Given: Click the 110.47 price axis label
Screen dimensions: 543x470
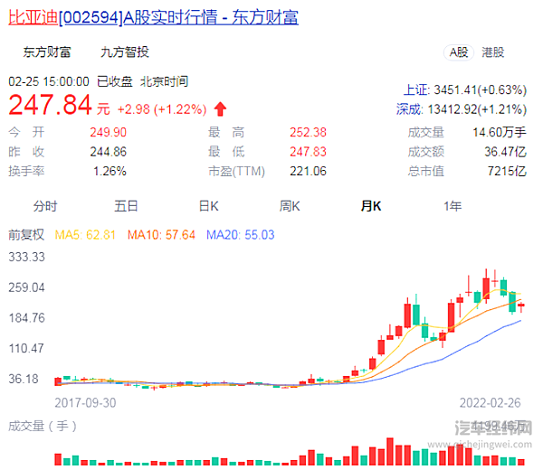Looking at the screenshot, I should coord(26,349).
